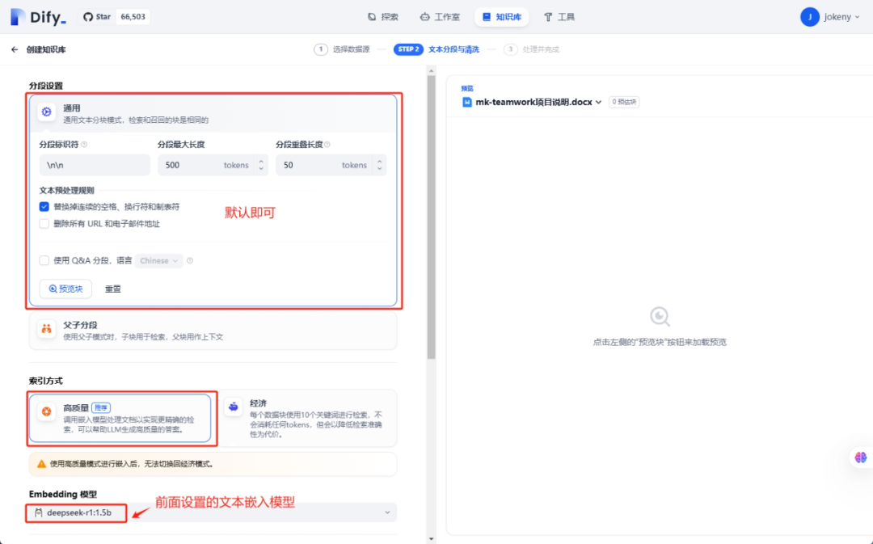Click the 分段标识符 help icon
Viewport: 873px width, 544px height.
[x=84, y=144]
